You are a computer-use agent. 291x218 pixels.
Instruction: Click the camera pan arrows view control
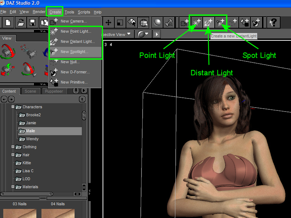click(x=7, y=70)
